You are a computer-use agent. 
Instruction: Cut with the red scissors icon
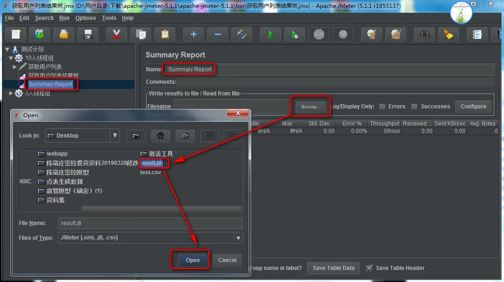pyautogui.click(x=117, y=34)
